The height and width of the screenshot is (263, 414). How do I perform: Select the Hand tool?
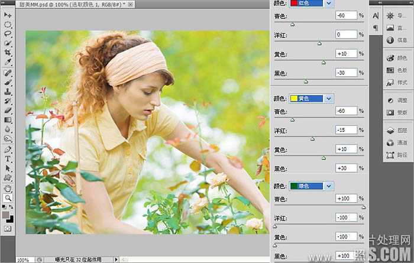click(x=8, y=189)
